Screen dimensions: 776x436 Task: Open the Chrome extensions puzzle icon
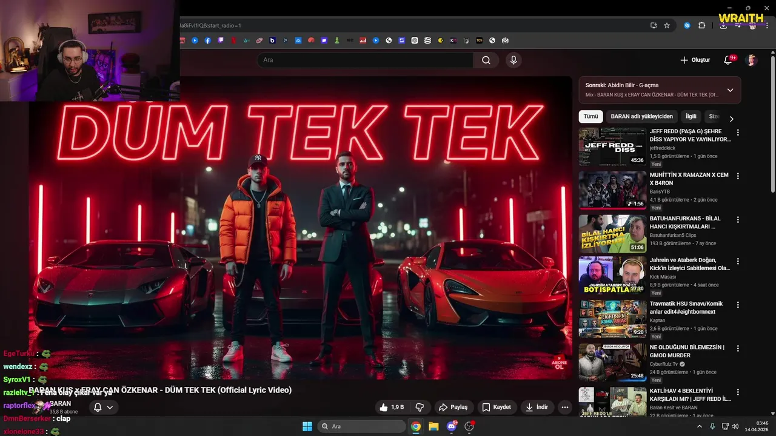(x=702, y=25)
